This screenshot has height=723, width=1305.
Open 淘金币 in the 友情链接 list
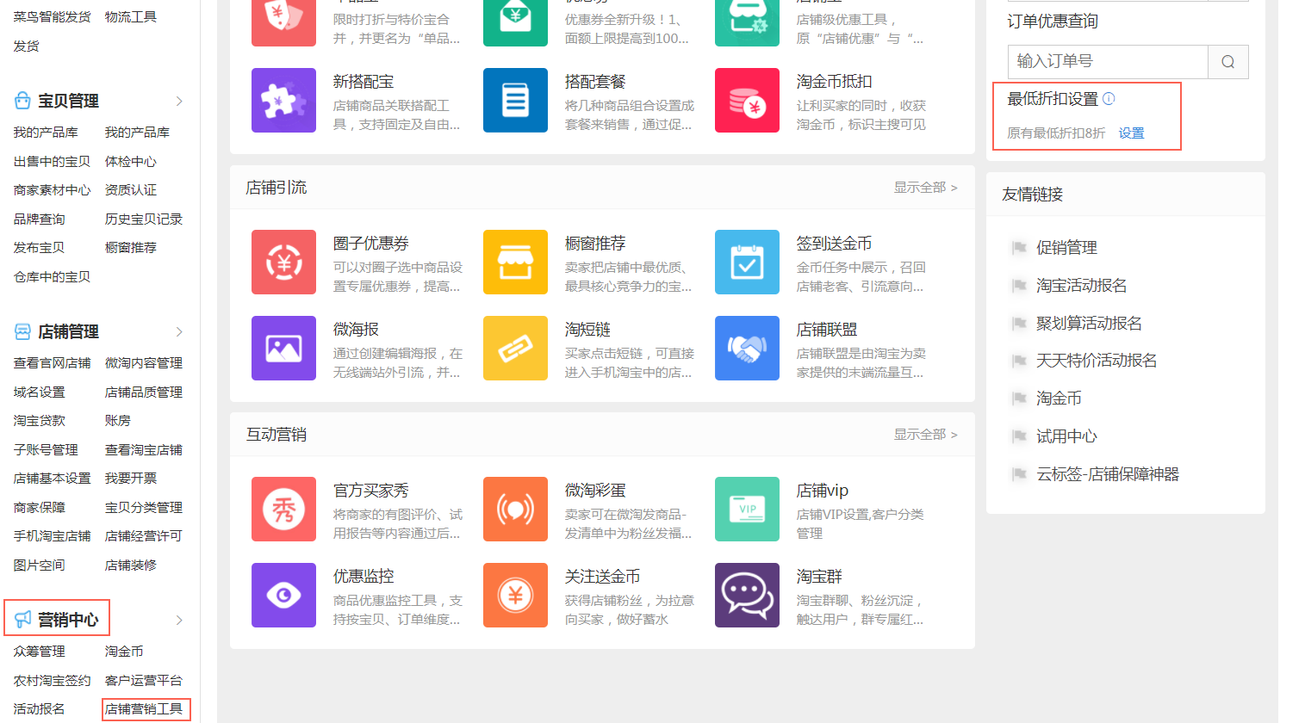click(1059, 399)
